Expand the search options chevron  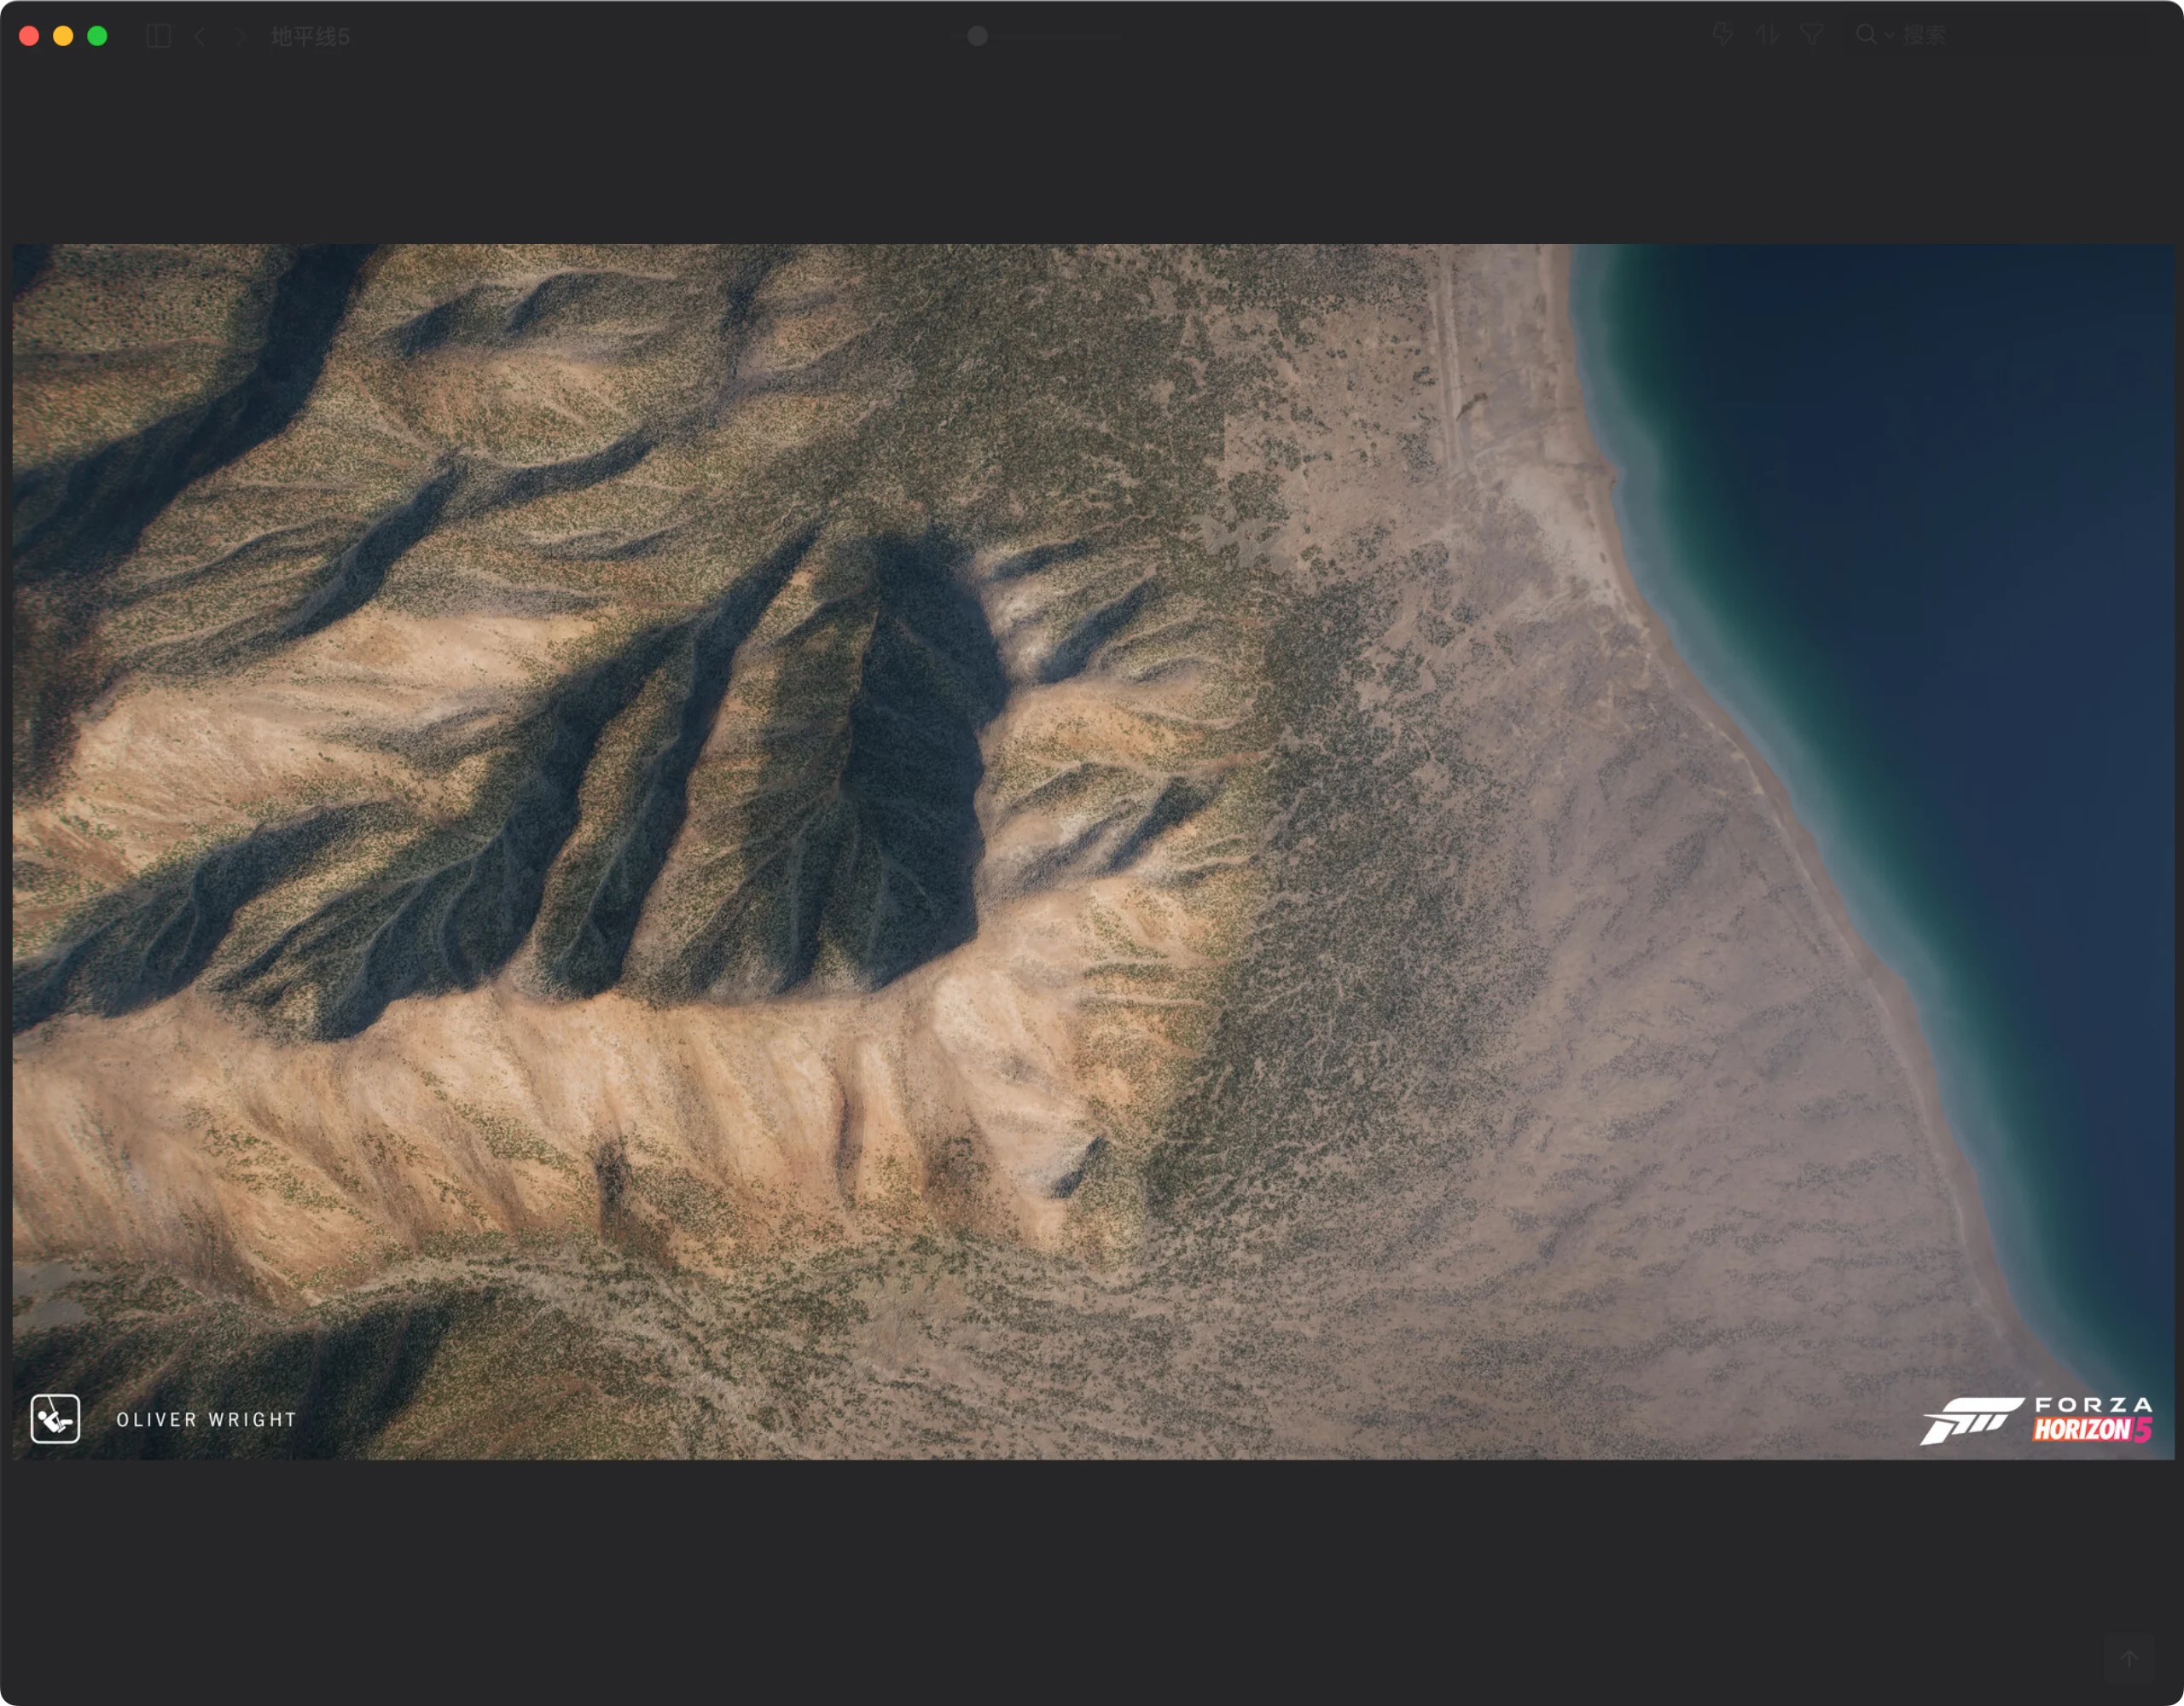click(x=1889, y=36)
